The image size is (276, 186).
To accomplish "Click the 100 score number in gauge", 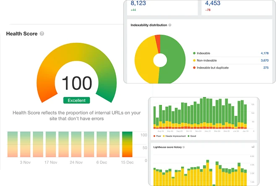I will click(x=77, y=83).
